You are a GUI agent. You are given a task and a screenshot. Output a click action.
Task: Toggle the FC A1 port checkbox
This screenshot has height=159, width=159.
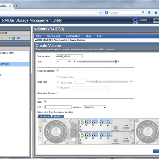[x=96, y=121]
